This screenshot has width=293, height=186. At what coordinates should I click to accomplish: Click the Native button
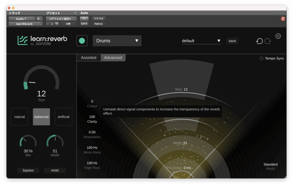[x=99, y=24]
